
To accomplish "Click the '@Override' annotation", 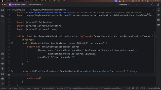I will [28, 40].
